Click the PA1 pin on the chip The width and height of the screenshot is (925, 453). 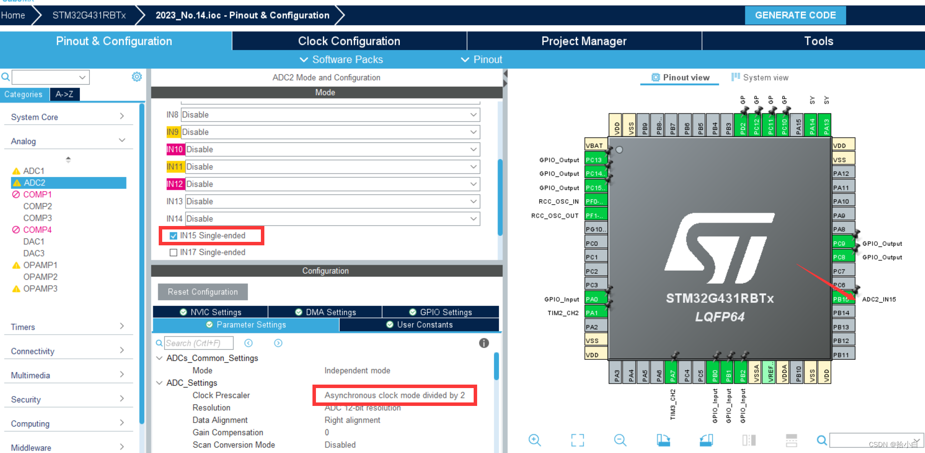click(x=596, y=313)
